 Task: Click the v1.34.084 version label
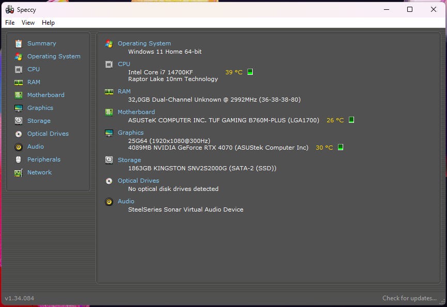tap(20, 298)
